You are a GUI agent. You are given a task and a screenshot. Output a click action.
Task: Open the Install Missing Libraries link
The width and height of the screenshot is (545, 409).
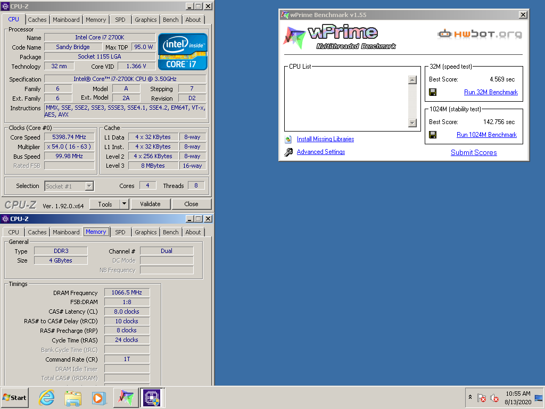(325, 139)
